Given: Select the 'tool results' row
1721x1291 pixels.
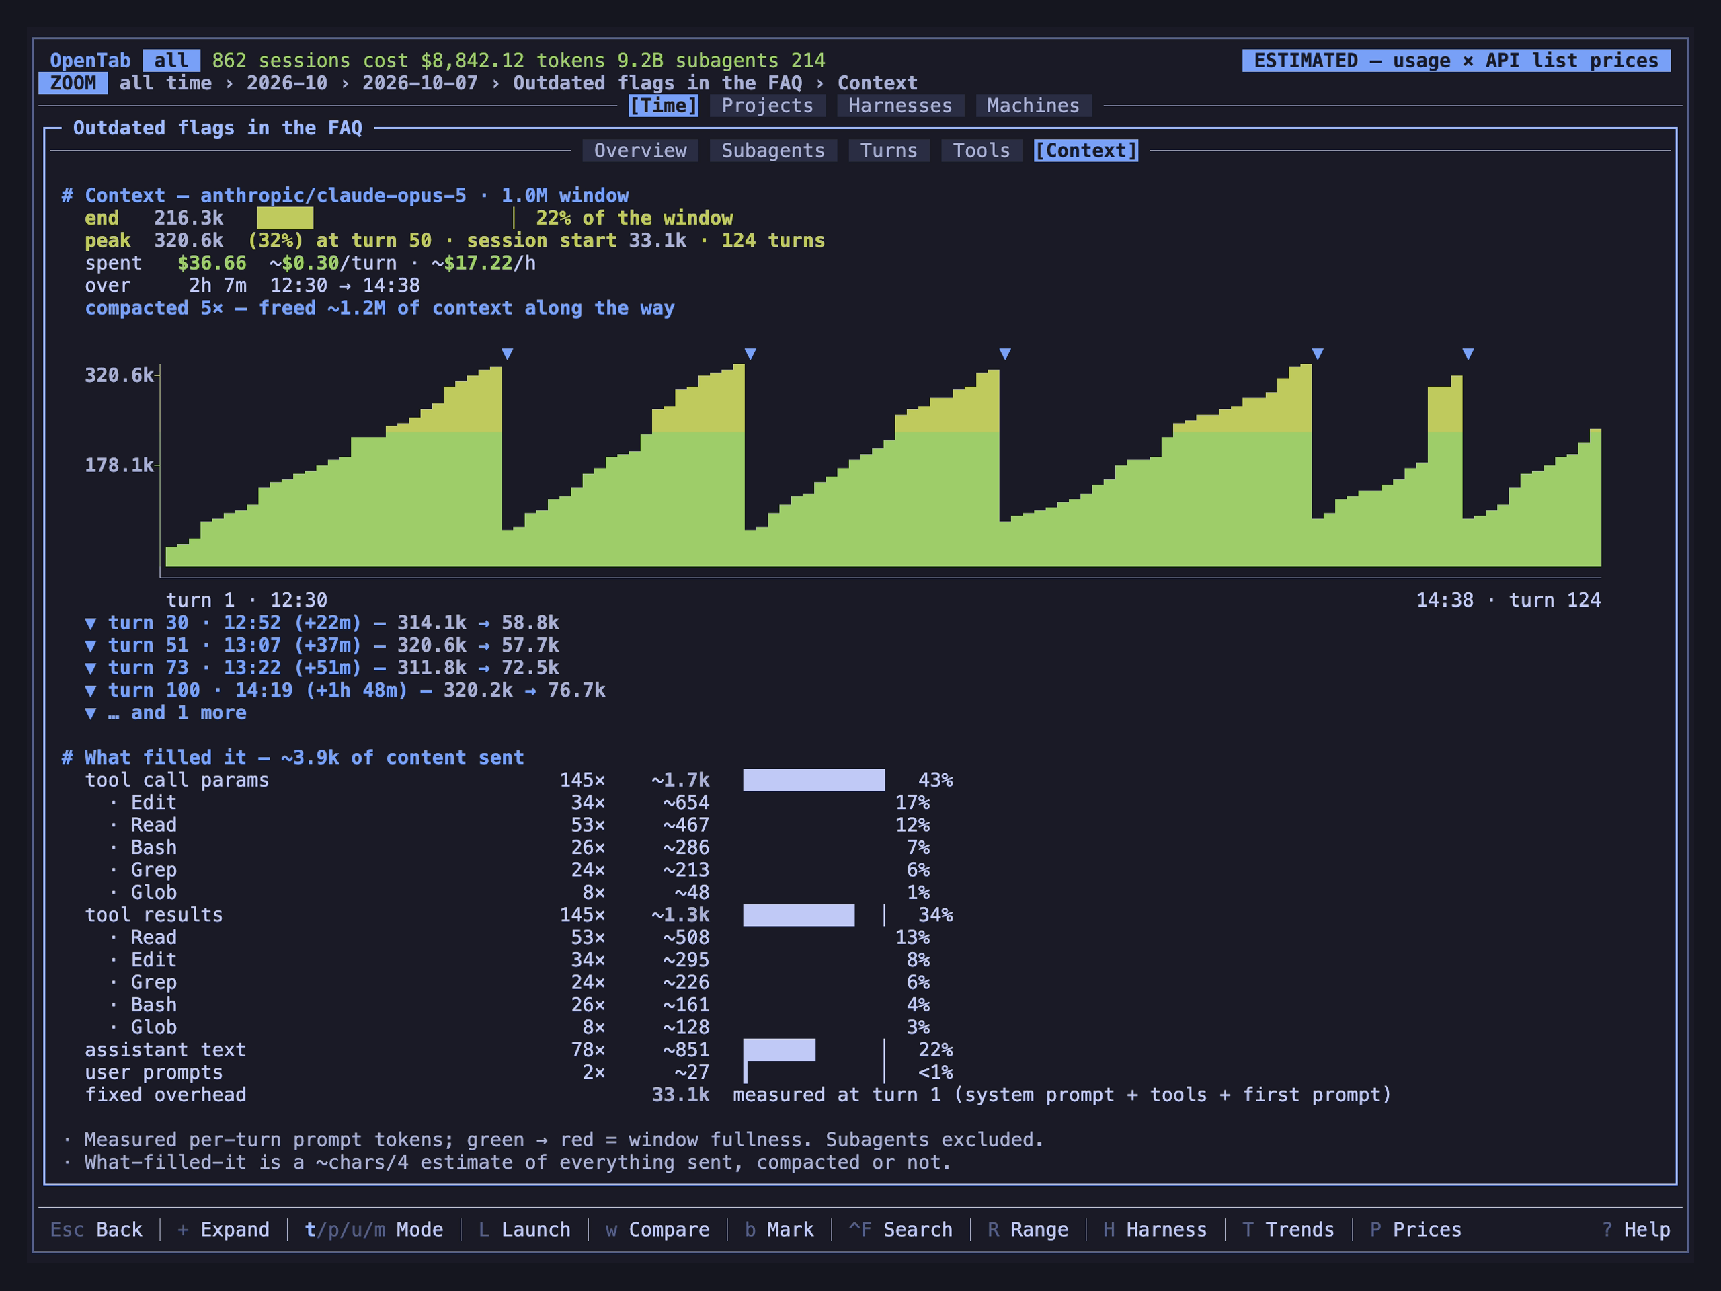Looking at the screenshot, I should (519, 915).
